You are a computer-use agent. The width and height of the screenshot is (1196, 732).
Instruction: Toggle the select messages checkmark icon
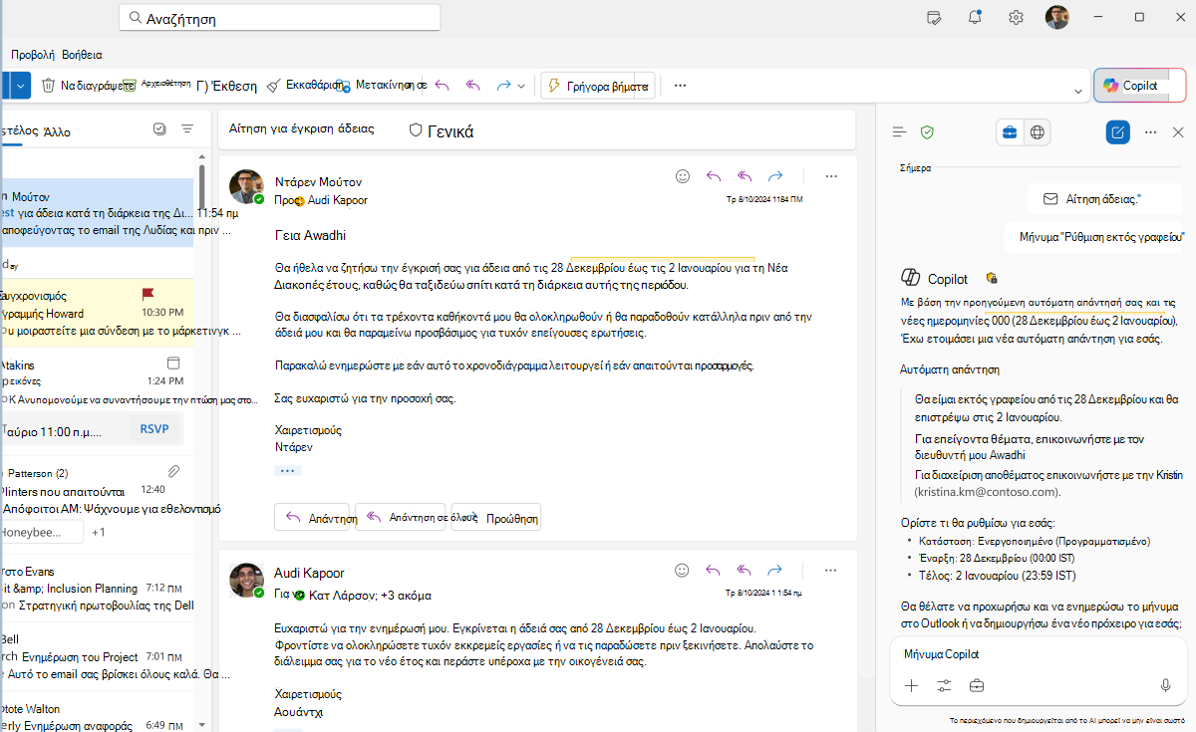[159, 128]
